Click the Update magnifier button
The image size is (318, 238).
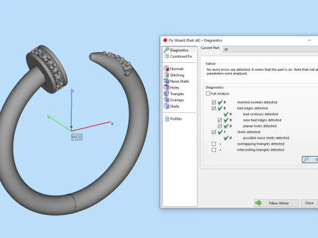310,159
